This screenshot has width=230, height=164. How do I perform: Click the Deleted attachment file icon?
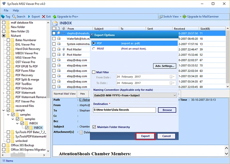[81, 132]
